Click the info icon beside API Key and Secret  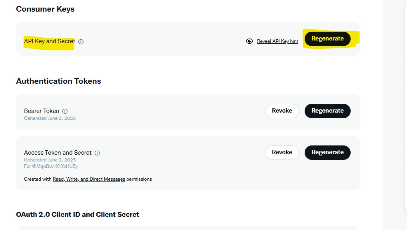point(81,41)
